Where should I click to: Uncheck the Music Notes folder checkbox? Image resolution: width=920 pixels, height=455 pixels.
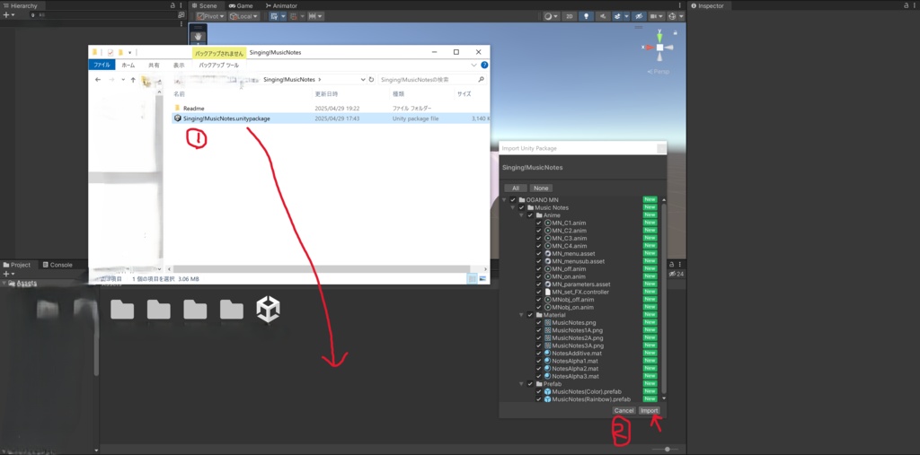point(521,207)
